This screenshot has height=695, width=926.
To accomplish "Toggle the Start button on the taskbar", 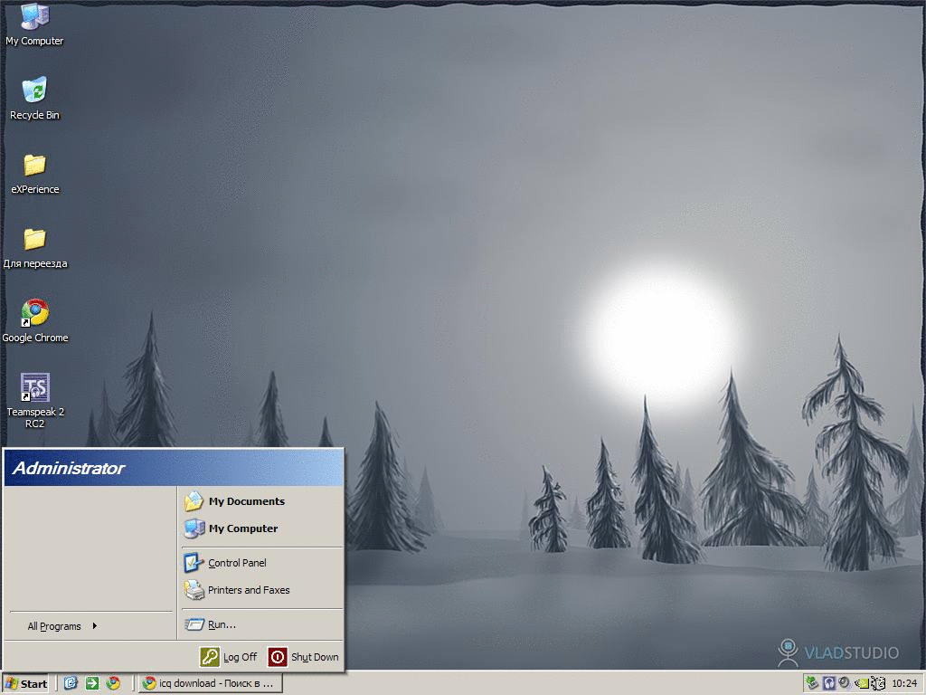I will point(25,684).
